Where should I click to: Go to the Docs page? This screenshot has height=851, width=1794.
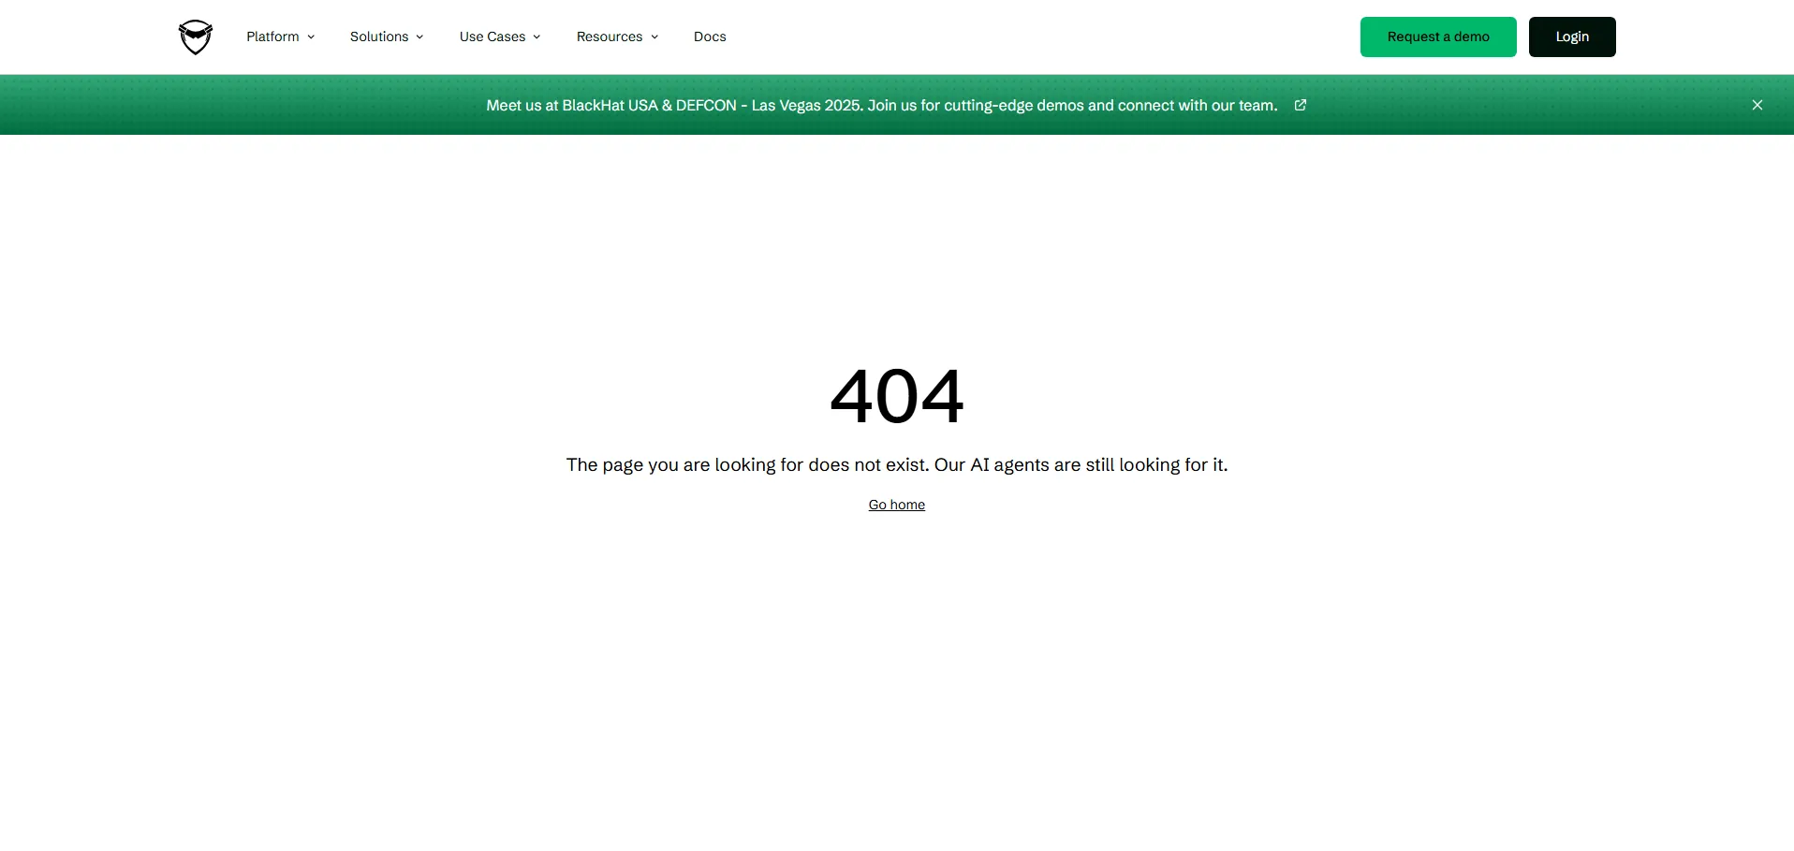tap(710, 37)
